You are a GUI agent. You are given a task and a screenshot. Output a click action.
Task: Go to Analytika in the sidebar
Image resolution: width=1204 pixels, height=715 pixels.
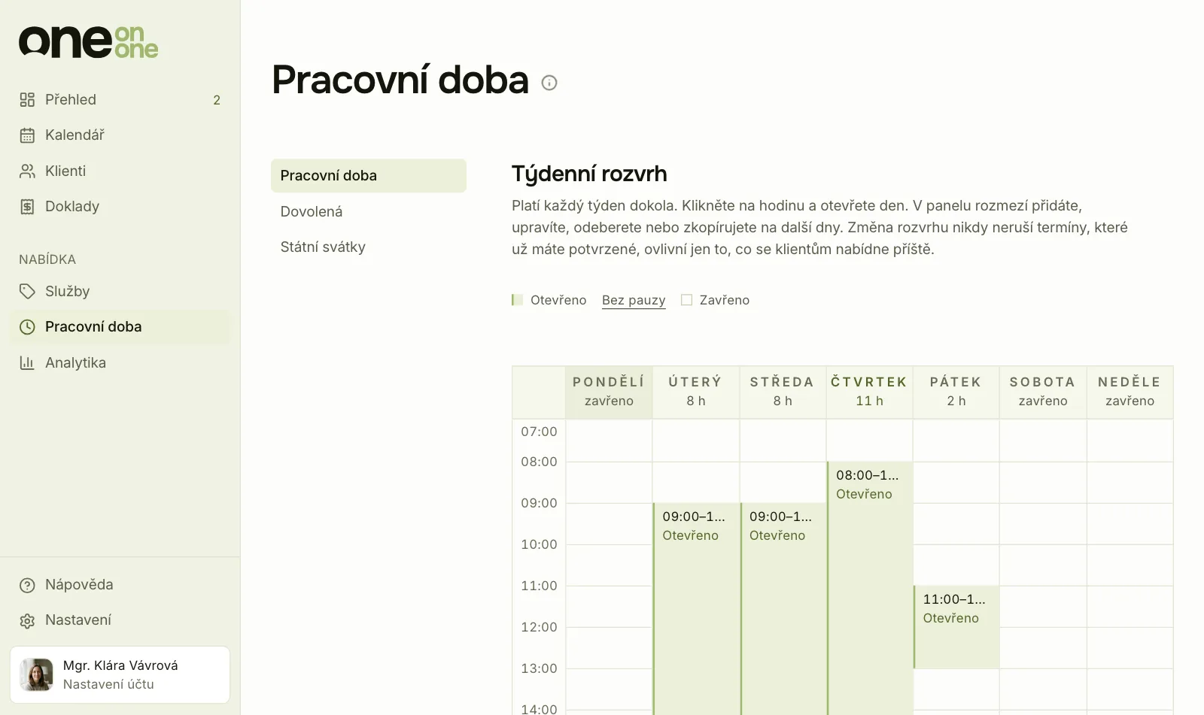pos(120,362)
